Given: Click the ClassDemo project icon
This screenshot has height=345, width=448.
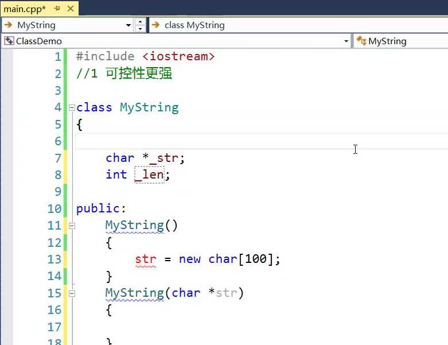Looking at the screenshot, I should pyautogui.click(x=9, y=41).
